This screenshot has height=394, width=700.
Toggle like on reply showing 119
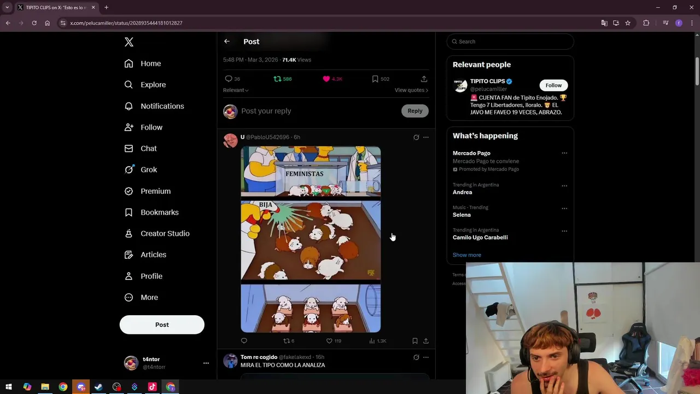tap(334, 341)
